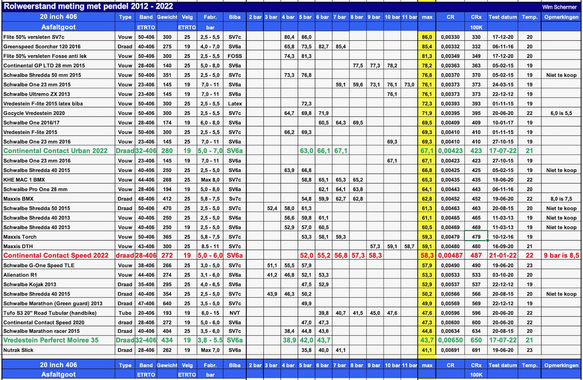Click the '6,0 is 5,5' remark cell

[561, 113]
